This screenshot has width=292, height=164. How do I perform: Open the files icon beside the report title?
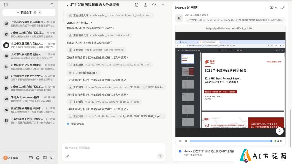pos(137,5)
